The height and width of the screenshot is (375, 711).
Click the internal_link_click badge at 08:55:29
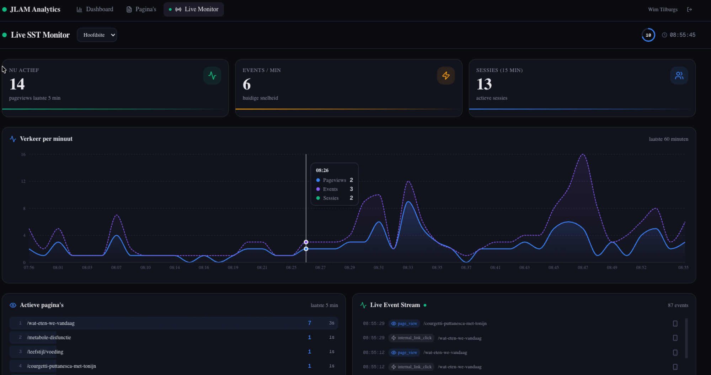(411, 338)
